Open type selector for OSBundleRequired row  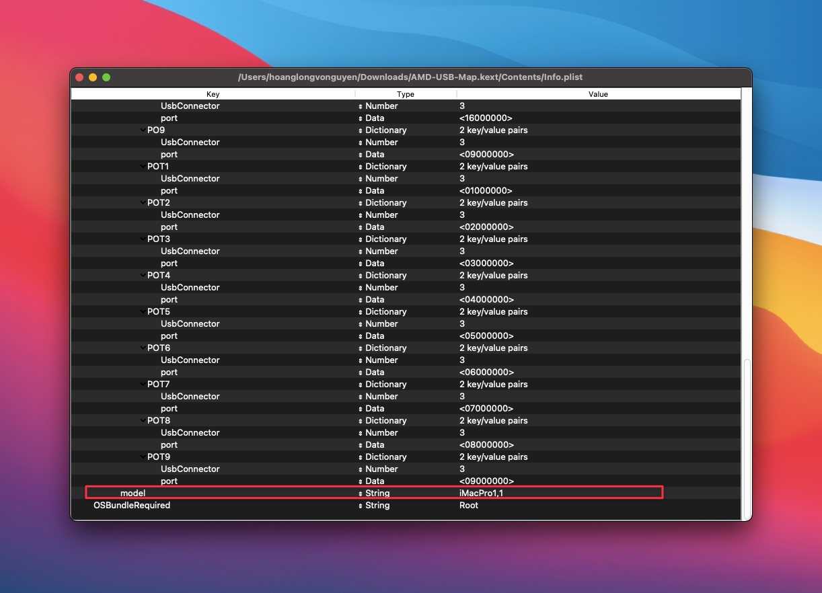coord(361,506)
